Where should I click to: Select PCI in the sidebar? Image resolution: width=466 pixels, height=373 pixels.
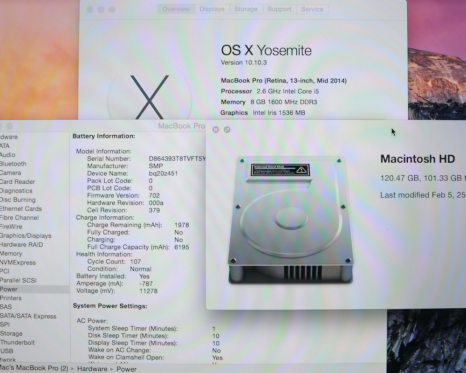[x=5, y=271]
